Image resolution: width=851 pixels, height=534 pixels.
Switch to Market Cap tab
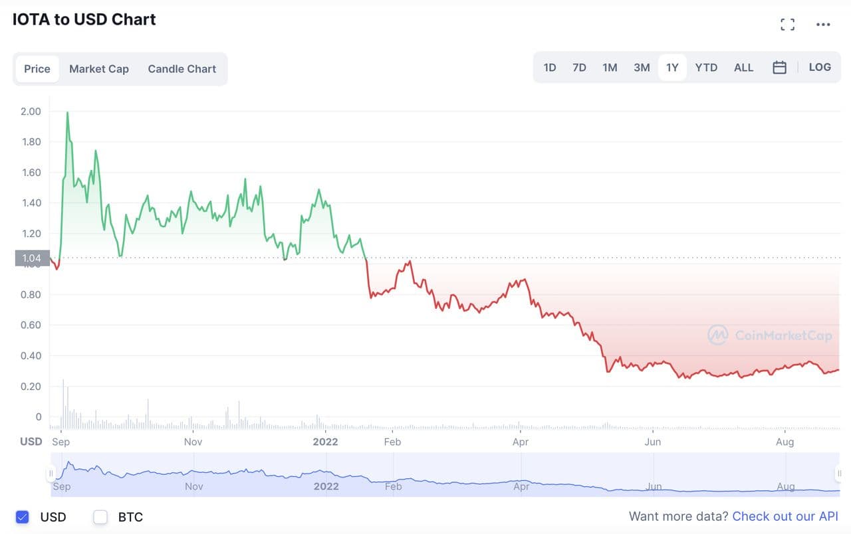click(x=99, y=69)
